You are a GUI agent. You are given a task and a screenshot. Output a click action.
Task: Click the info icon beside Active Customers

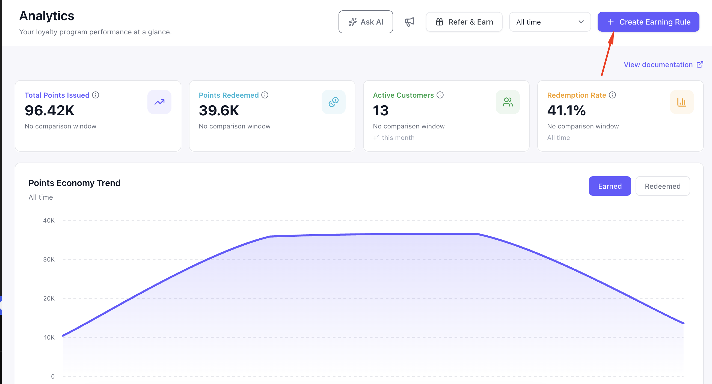(440, 95)
